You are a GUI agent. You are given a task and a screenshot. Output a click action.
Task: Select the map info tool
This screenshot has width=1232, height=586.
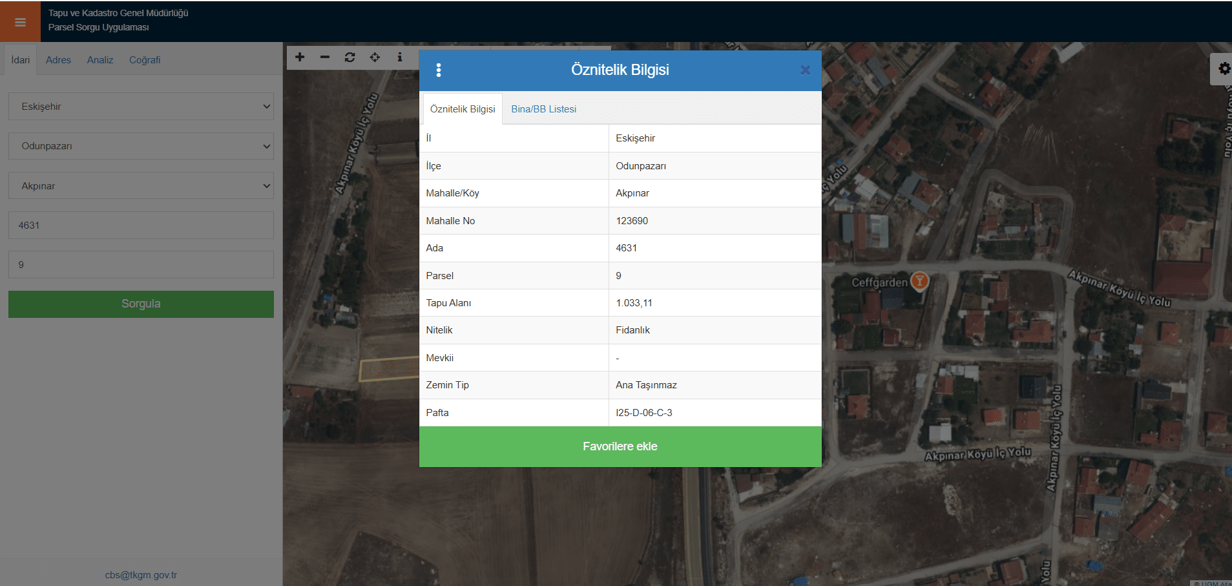400,57
